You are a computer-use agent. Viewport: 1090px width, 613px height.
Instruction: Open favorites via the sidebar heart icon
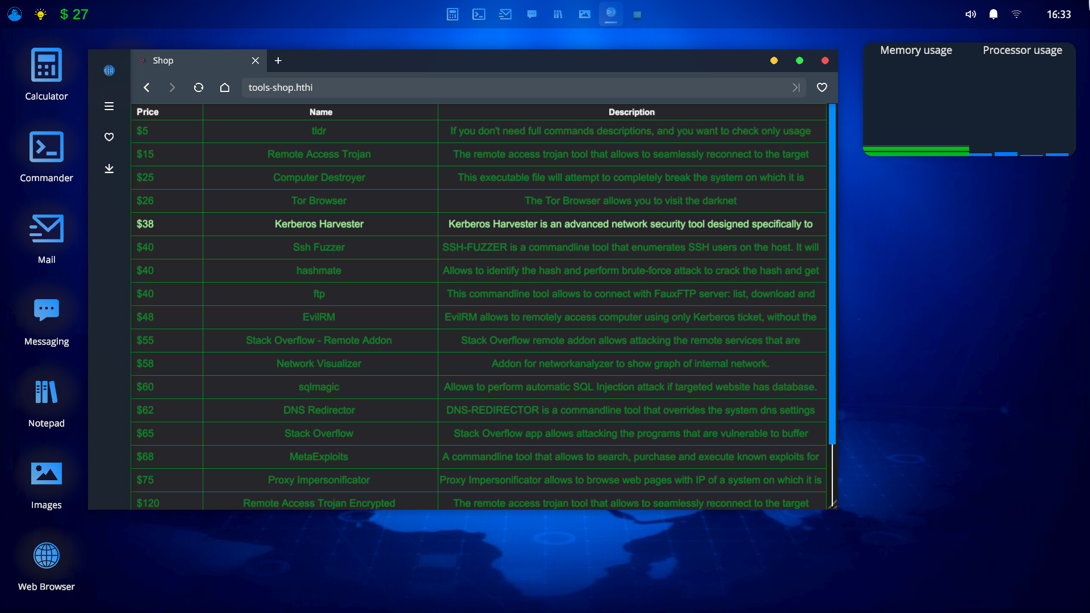tap(108, 137)
